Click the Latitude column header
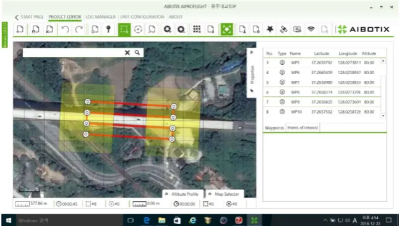 click(x=322, y=53)
